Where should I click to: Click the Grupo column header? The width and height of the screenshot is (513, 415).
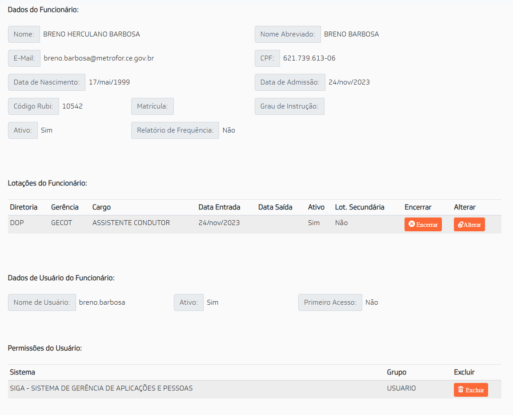pos(397,372)
